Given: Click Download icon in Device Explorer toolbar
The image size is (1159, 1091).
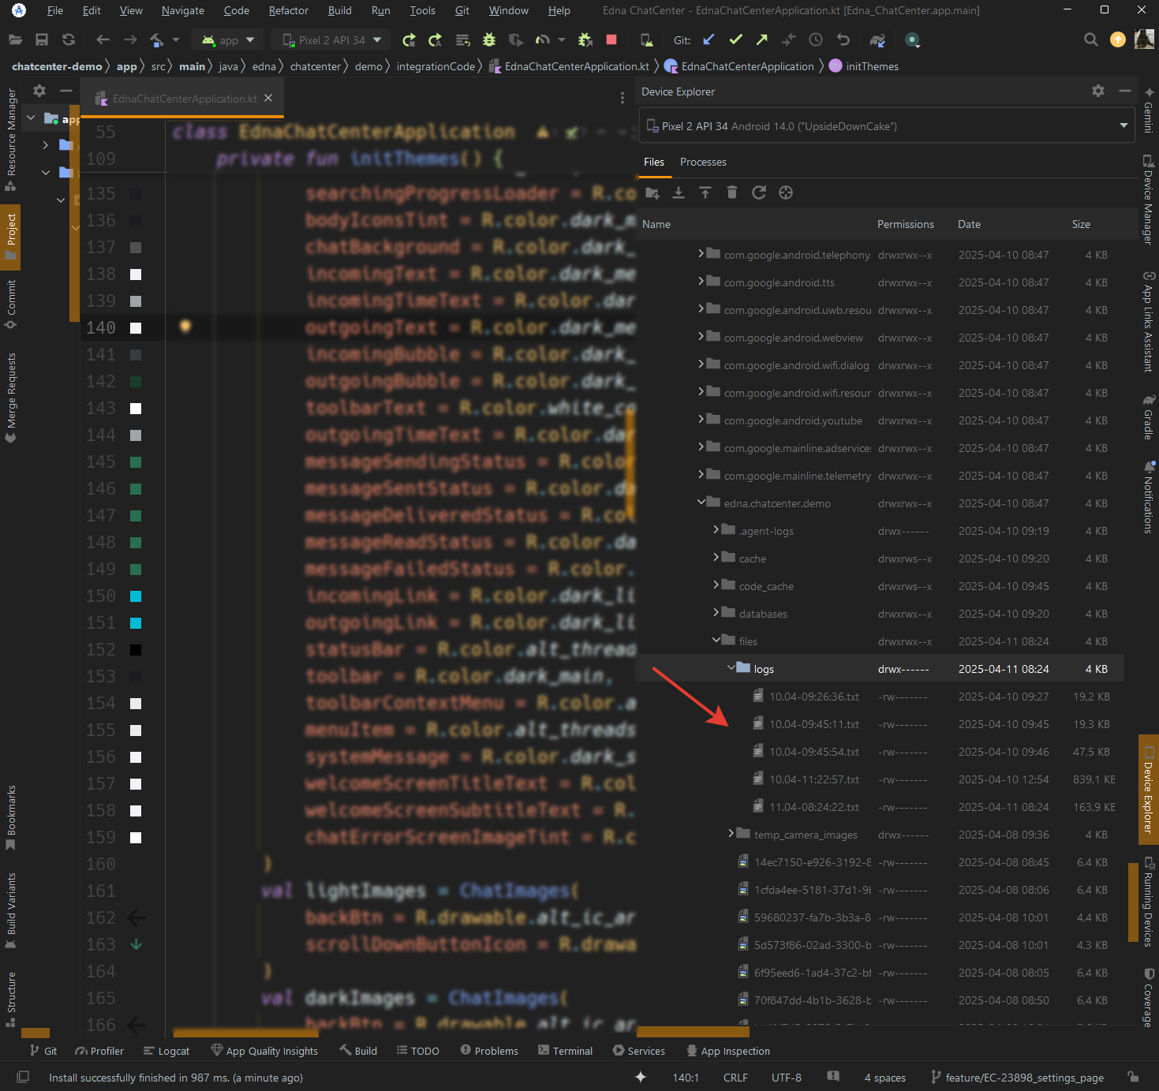Looking at the screenshot, I should (679, 192).
